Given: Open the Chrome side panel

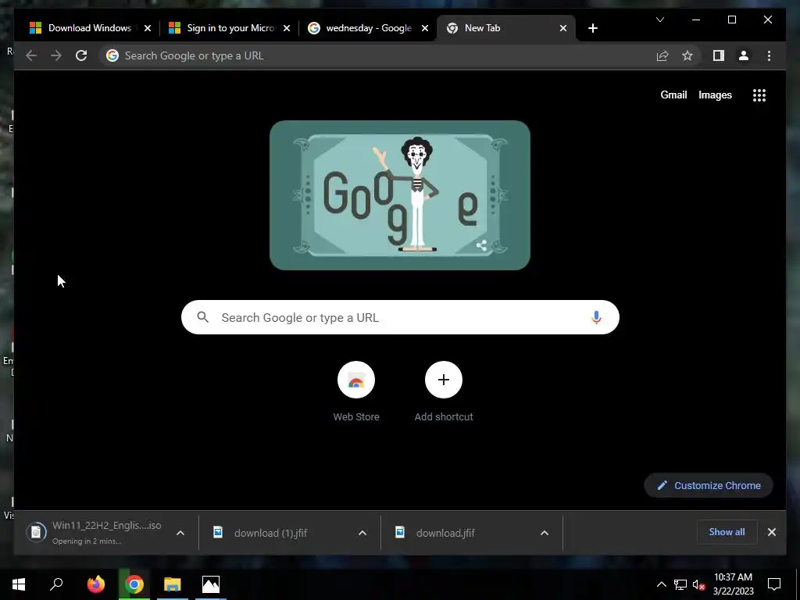Looking at the screenshot, I should tap(719, 55).
